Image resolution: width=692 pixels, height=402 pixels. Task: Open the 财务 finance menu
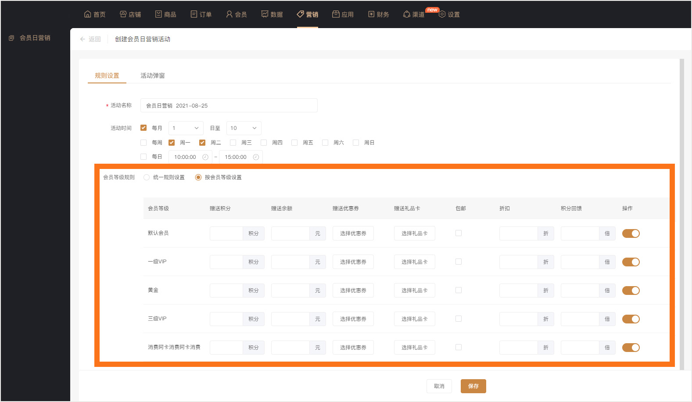pyautogui.click(x=378, y=14)
